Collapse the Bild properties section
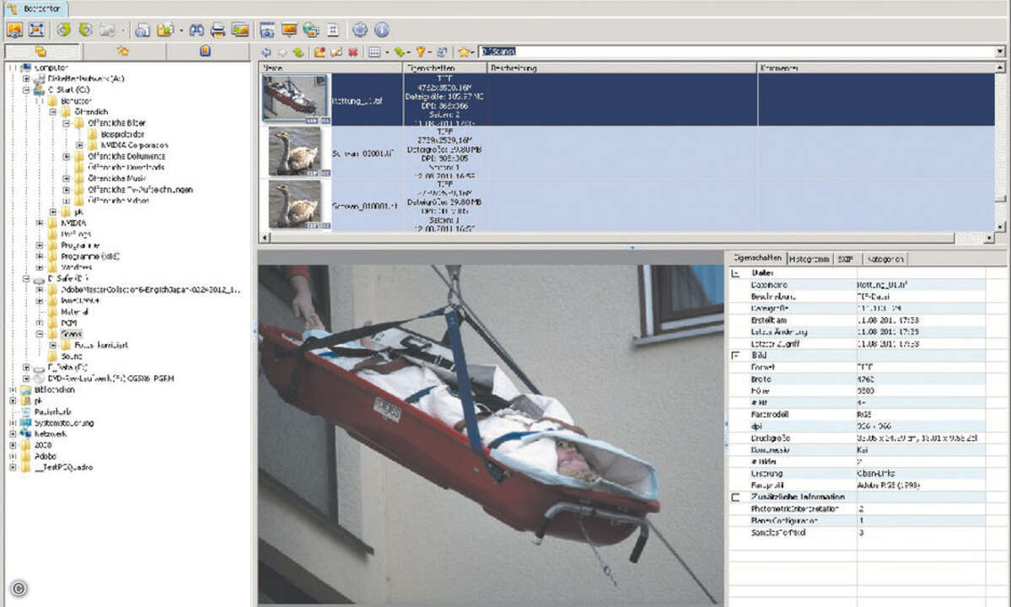This screenshot has width=1011, height=607. point(735,357)
